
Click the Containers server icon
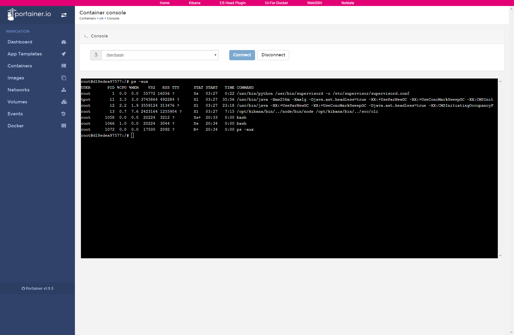(x=64, y=66)
